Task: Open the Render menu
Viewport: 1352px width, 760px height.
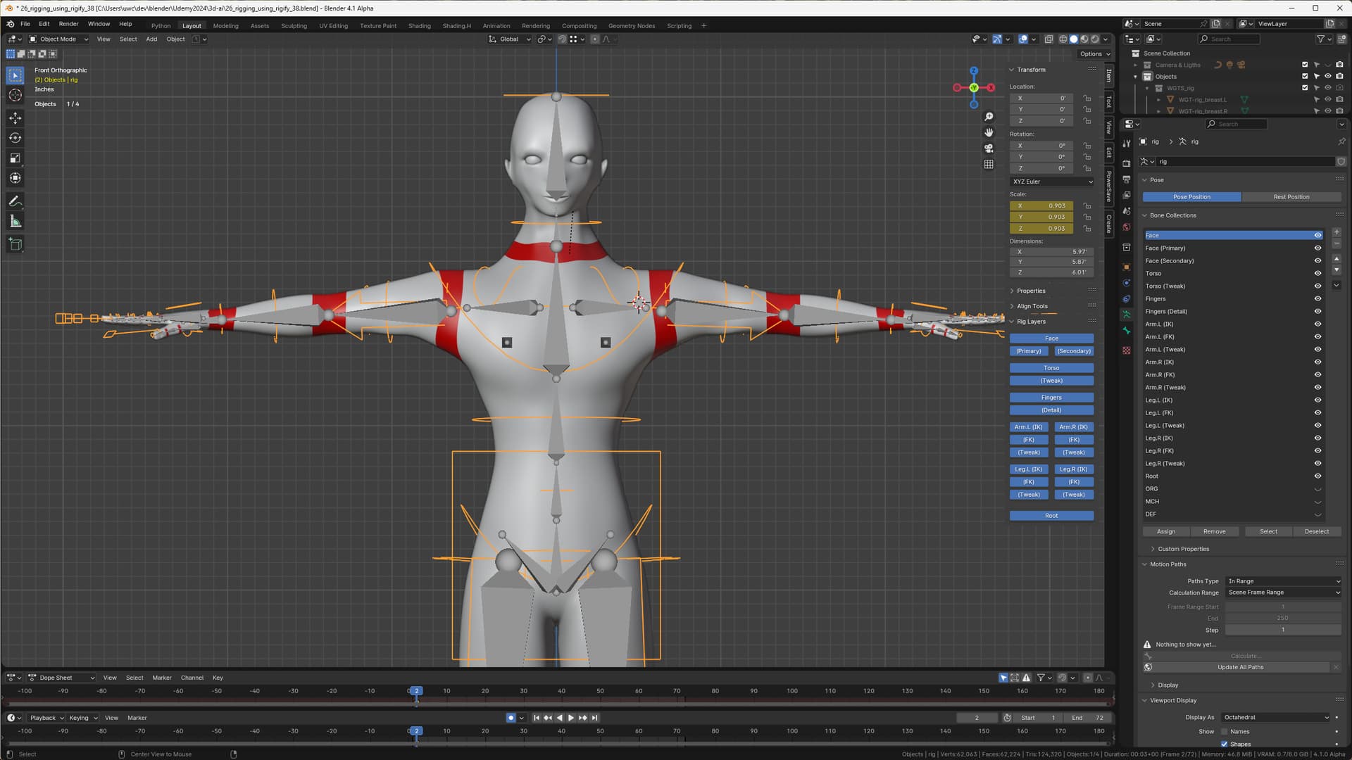Action: point(68,24)
